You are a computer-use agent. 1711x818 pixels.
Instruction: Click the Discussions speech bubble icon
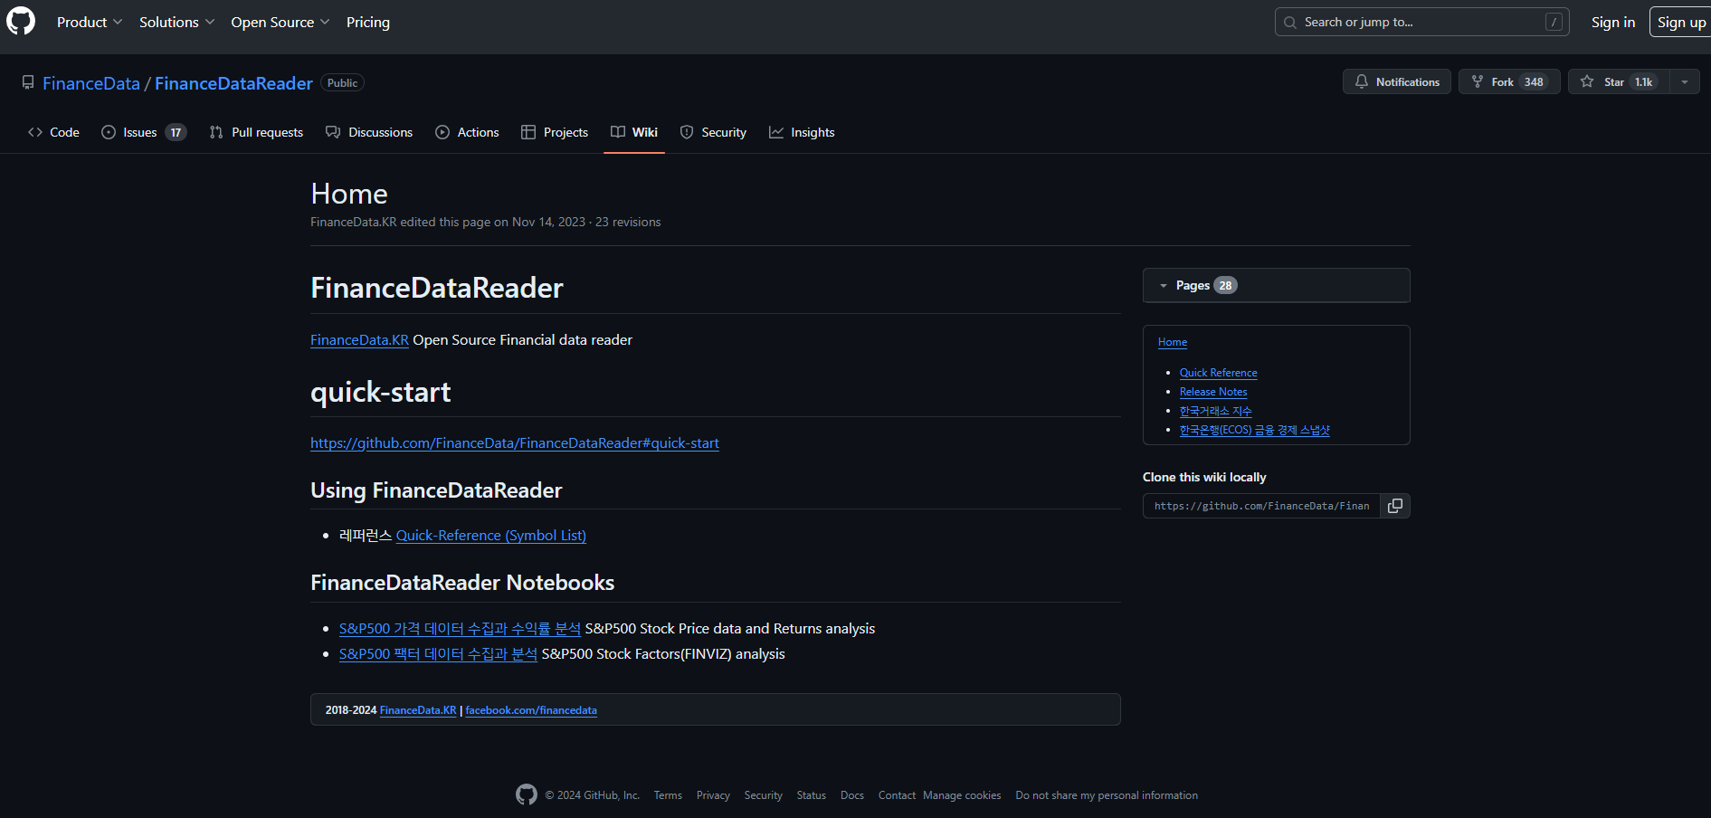(333, 132)
